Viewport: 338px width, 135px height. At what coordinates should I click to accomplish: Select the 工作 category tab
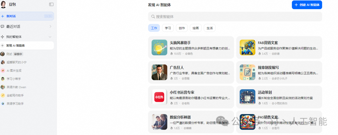[154, 28]
